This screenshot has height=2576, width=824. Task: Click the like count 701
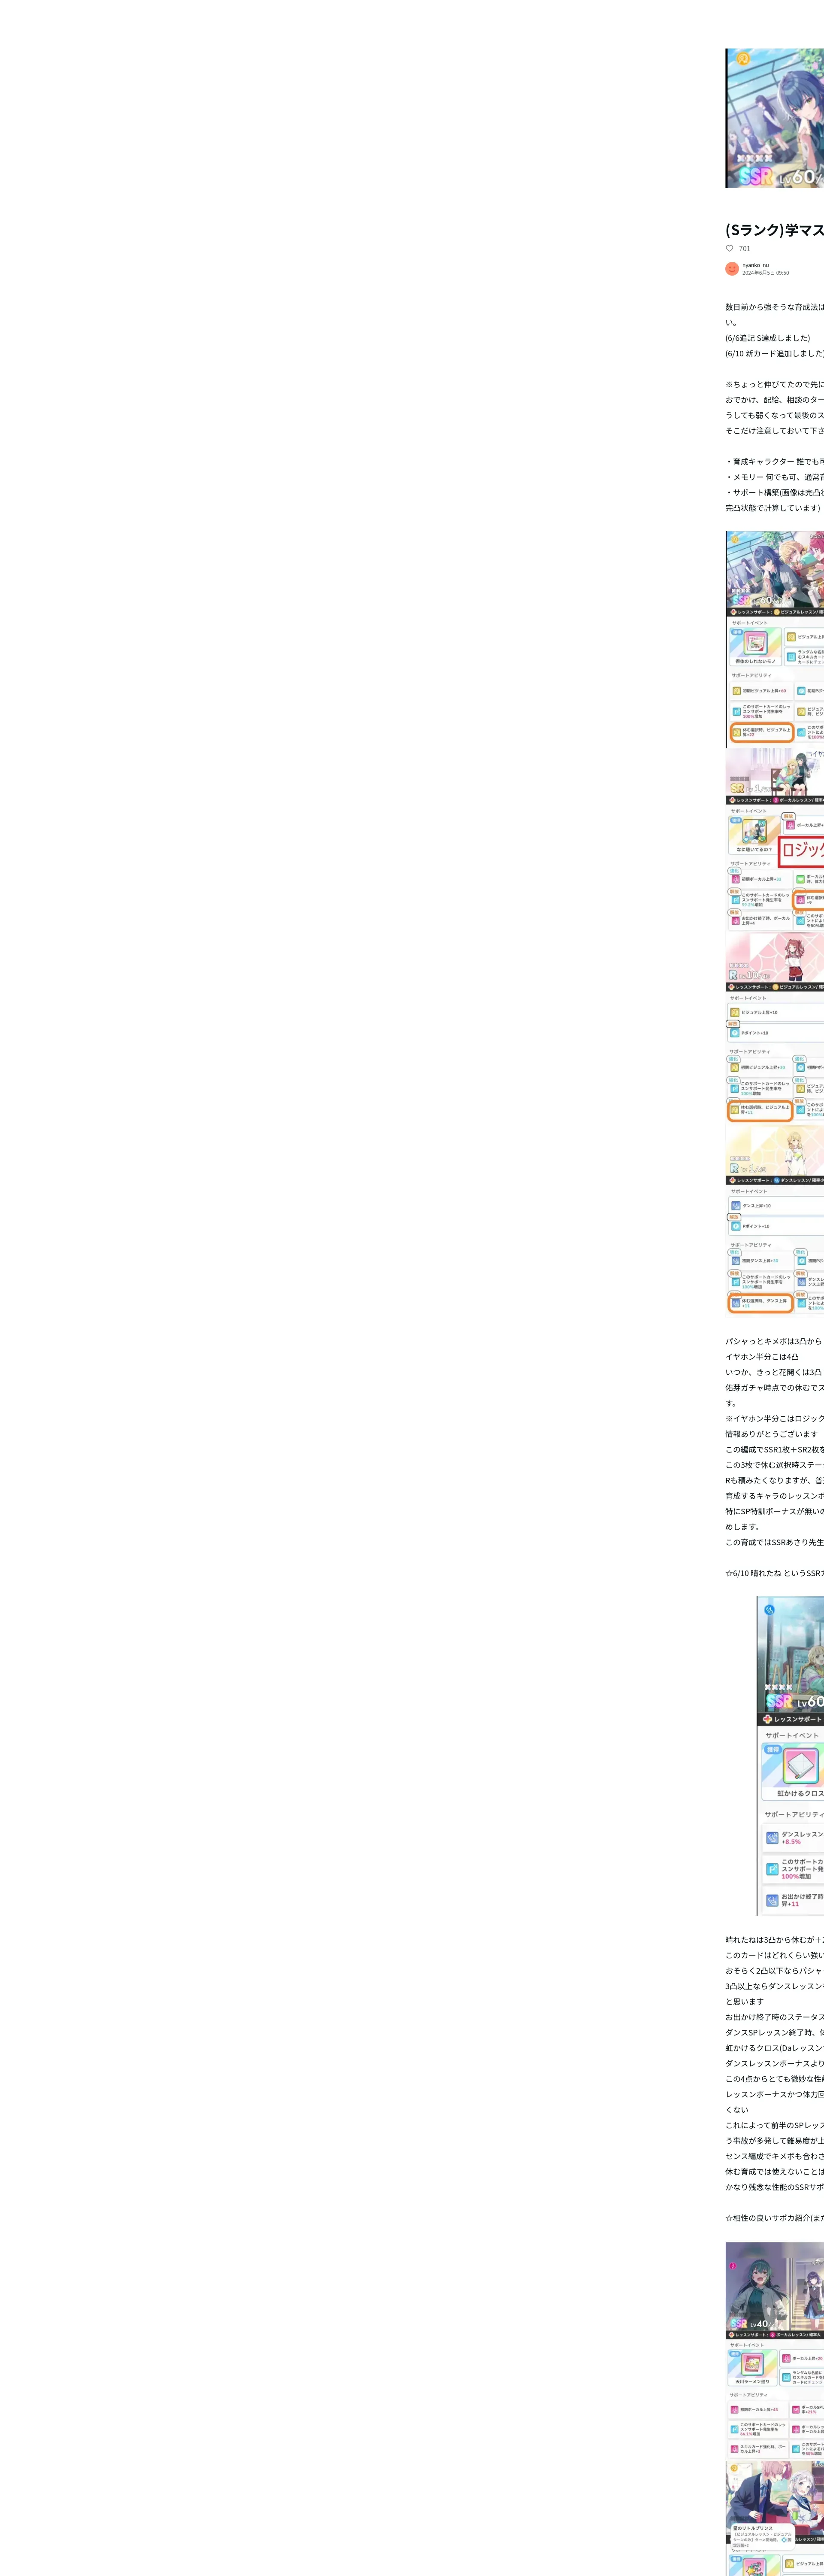(745, 248)
